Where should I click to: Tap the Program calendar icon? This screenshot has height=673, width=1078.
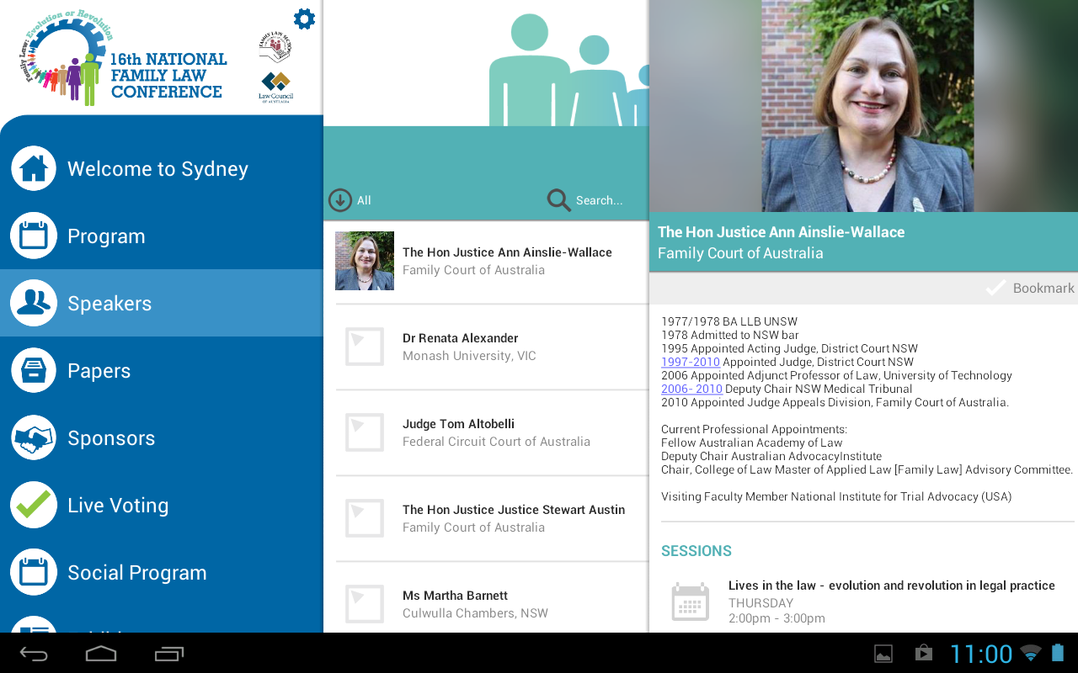point(34,236)
